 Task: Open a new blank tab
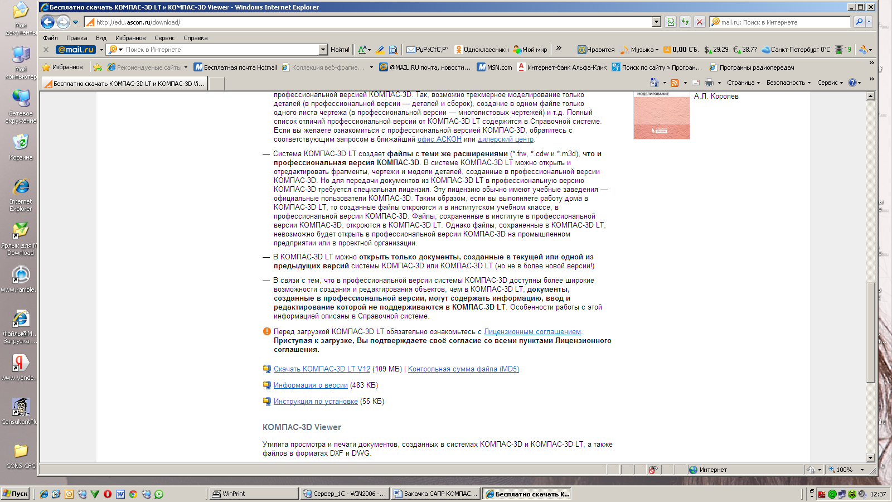click(x=216, y=84)
